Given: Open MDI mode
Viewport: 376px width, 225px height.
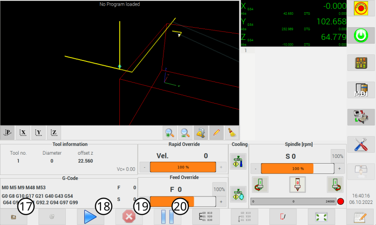Looking at the screenshot, I should point(361,90).
